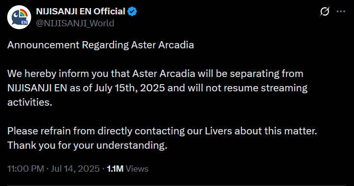Click the EN badge inside the avatar
Viewport: 354px width, 186px height.
pos(24,22)
